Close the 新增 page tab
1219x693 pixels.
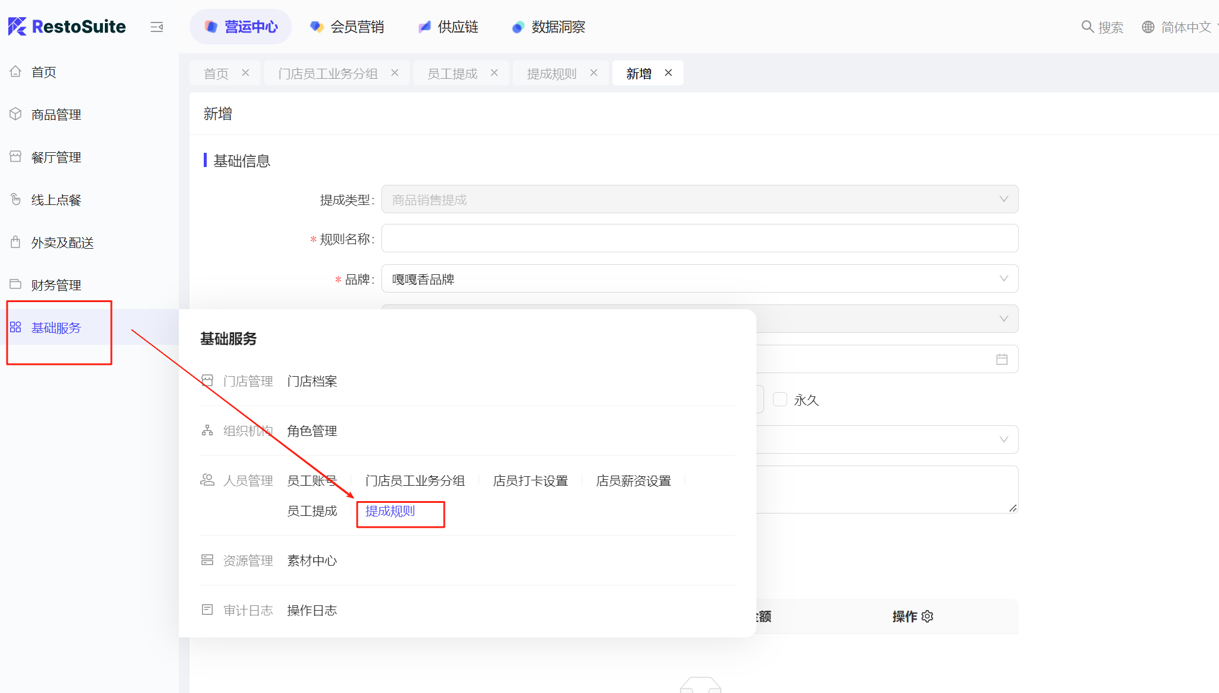[x=668, y=73]
